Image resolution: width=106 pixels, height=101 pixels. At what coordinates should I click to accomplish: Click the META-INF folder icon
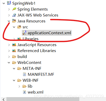click(x=19, y=69)
